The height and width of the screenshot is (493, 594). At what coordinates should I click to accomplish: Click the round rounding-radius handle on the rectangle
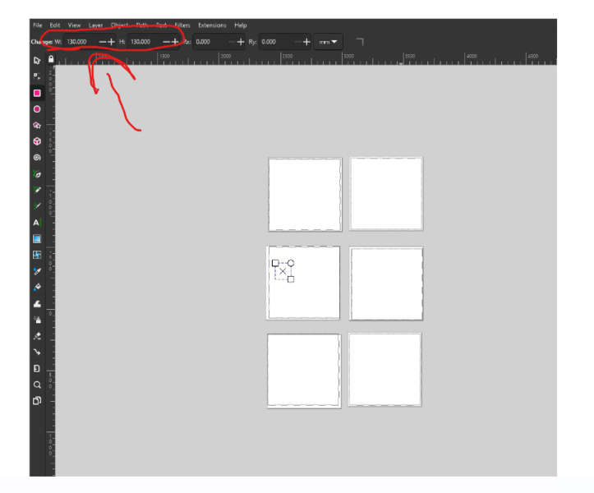click(291, 263)
